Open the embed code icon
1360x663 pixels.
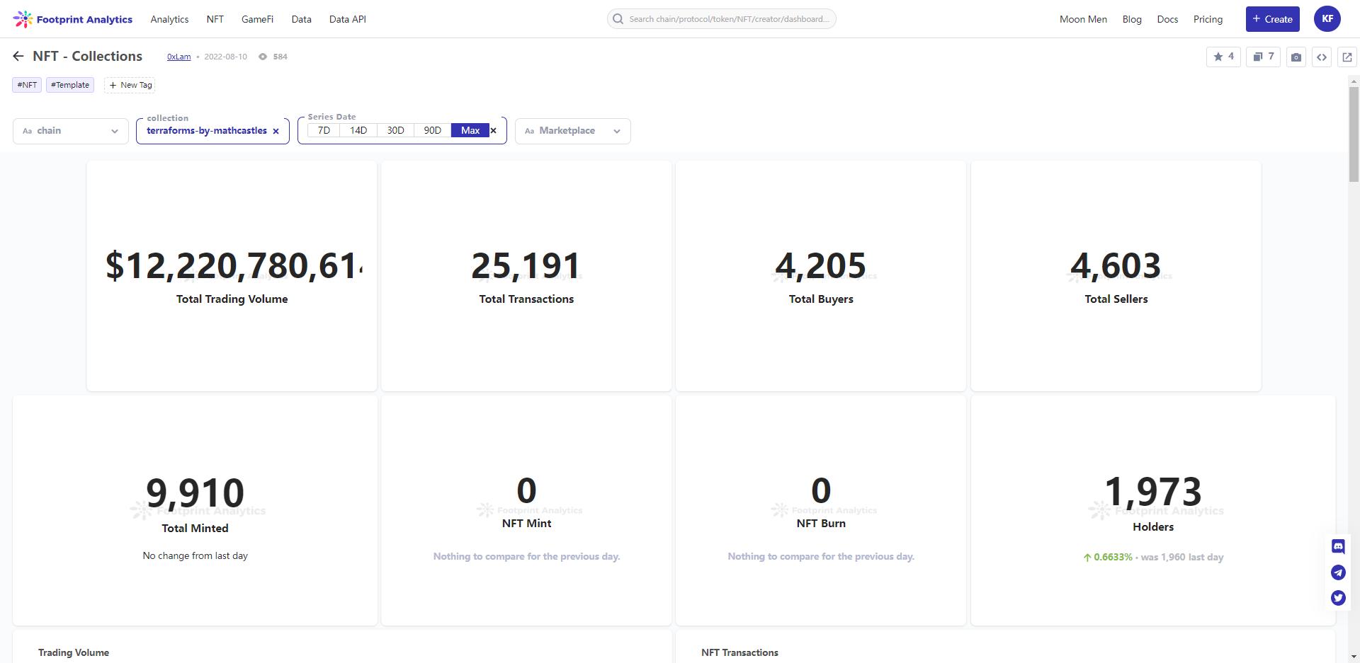1321,57
